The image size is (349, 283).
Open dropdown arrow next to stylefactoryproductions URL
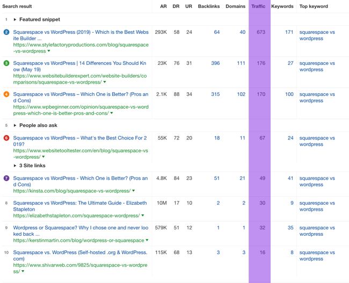(49, 51)
